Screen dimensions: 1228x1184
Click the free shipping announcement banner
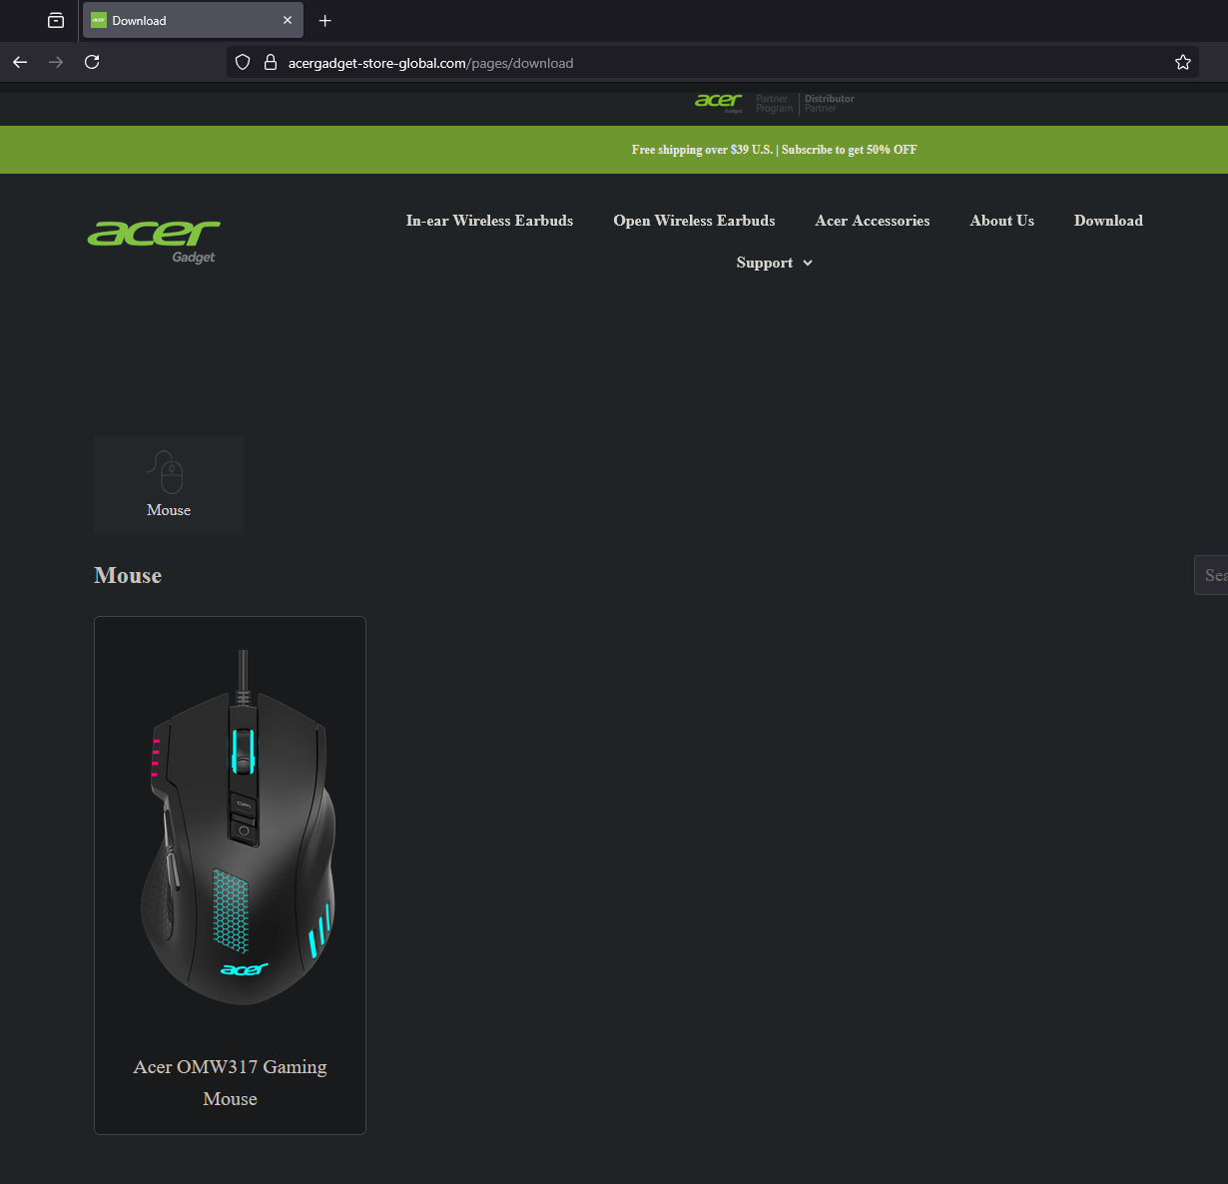(774, 150)
